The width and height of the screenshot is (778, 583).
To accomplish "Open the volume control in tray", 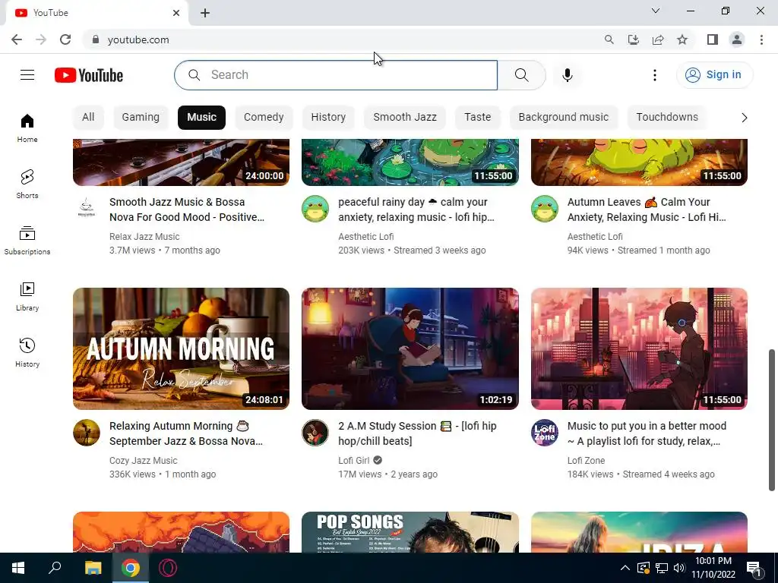I will click(679, 568).
